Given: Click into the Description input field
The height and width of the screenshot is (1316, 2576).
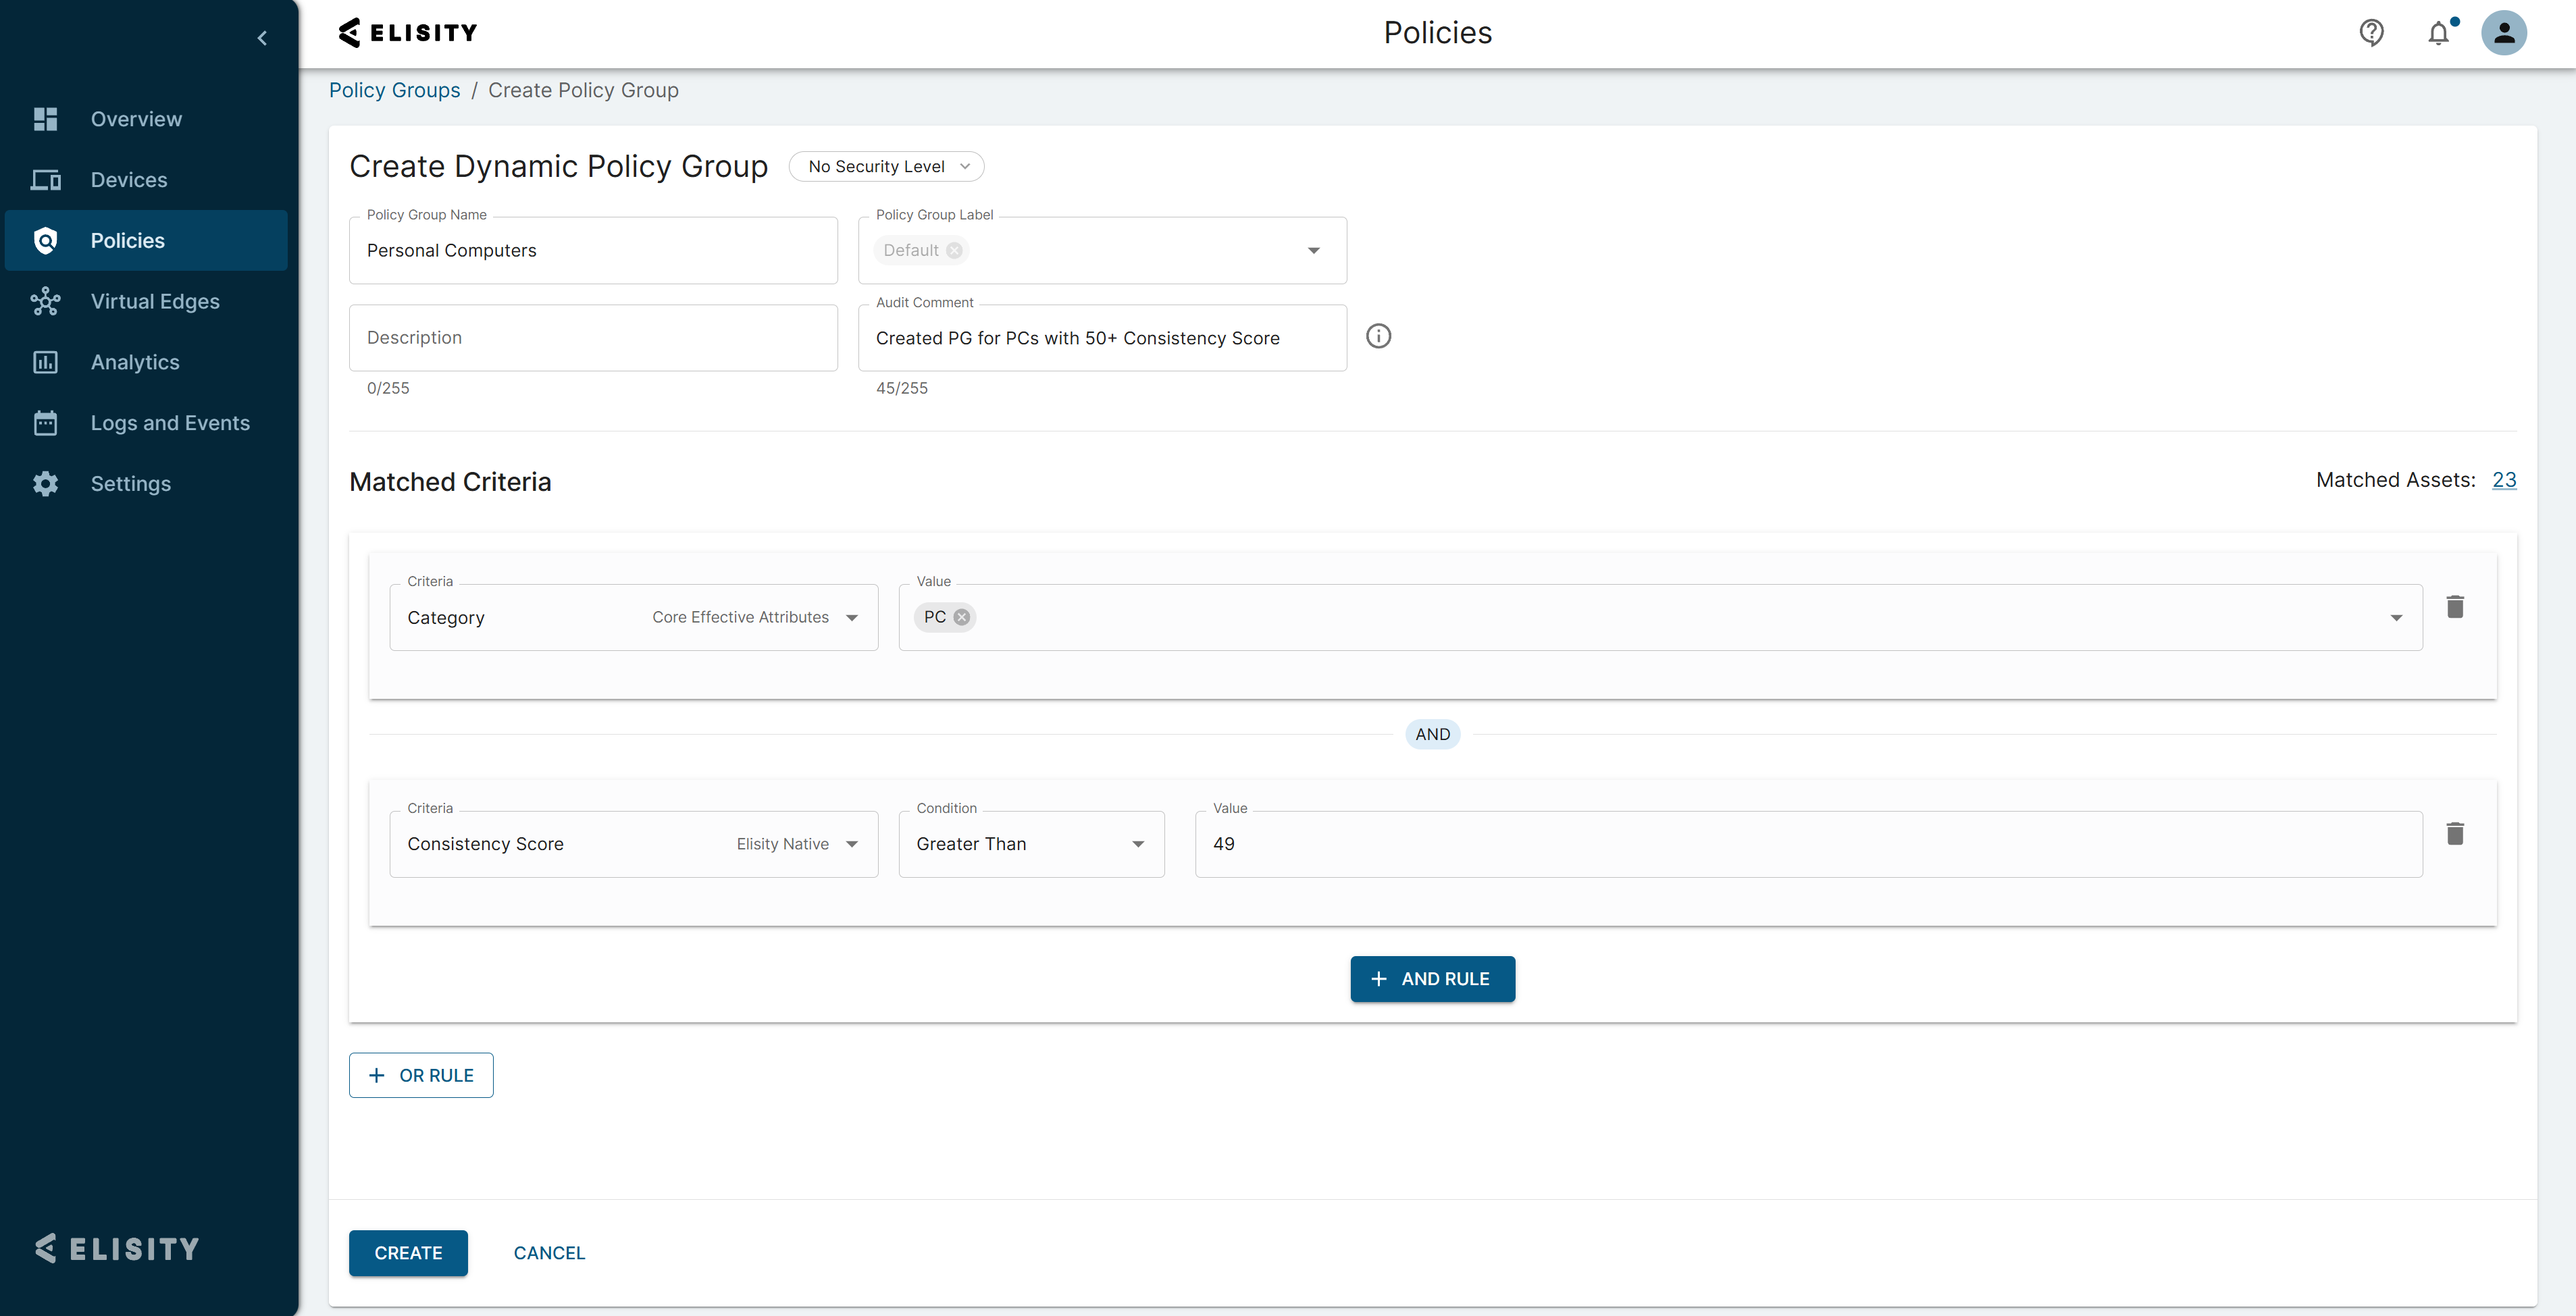Looking at the screenshot, I should tap(593, 338).
